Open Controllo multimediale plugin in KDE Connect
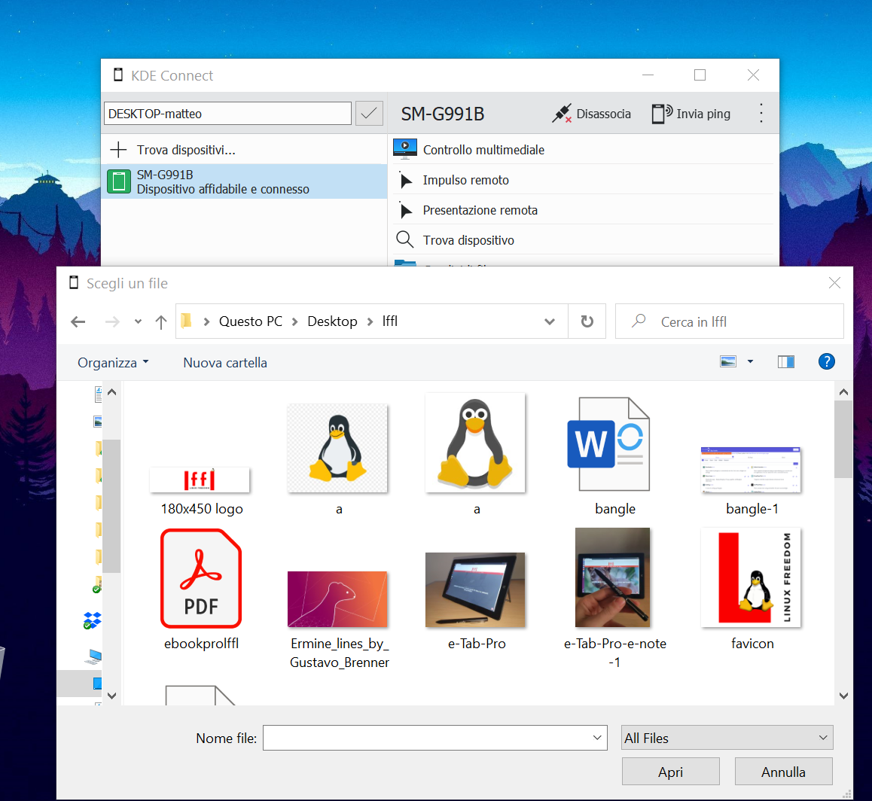This screenshot has height=801, width=872. pyautogui.click(x=482, y=149)
